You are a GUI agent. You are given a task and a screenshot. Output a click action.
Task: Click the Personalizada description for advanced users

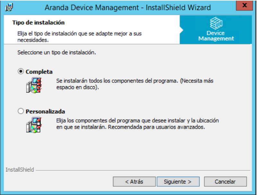pos(137,124)
